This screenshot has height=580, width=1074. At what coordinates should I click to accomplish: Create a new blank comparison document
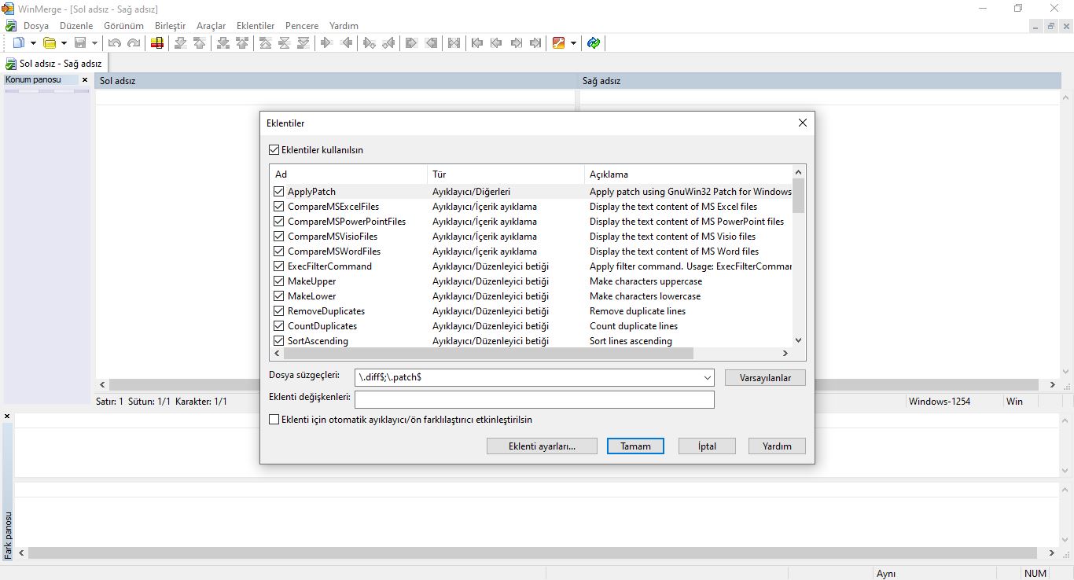point(19,42)
